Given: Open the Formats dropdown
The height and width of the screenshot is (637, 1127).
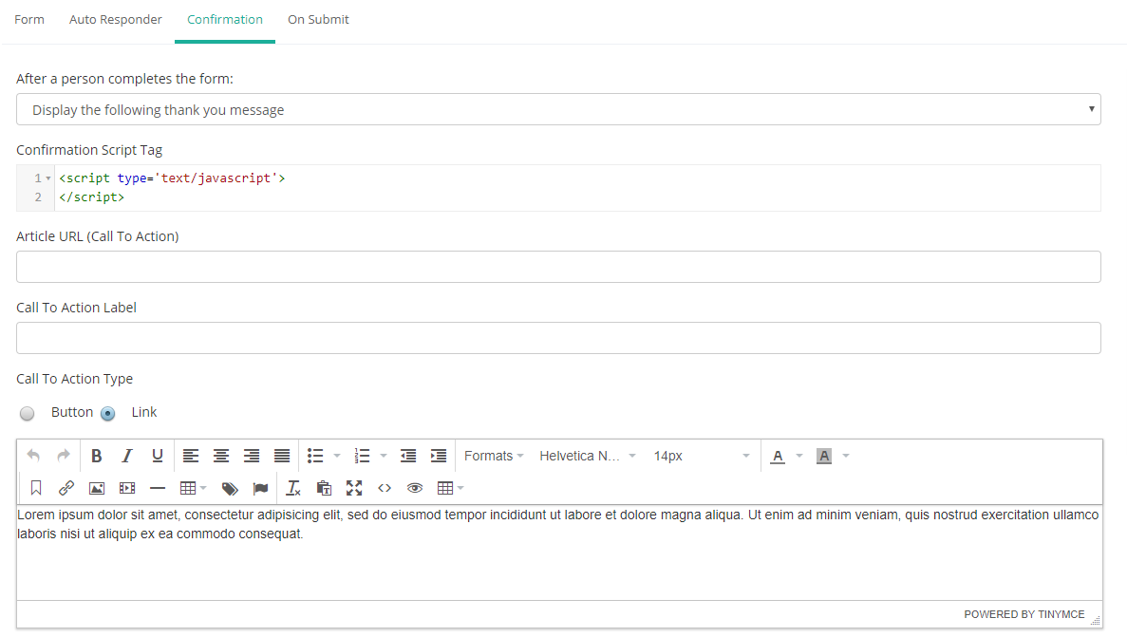Looking at the screenshot, I should (x=494, y=456).
